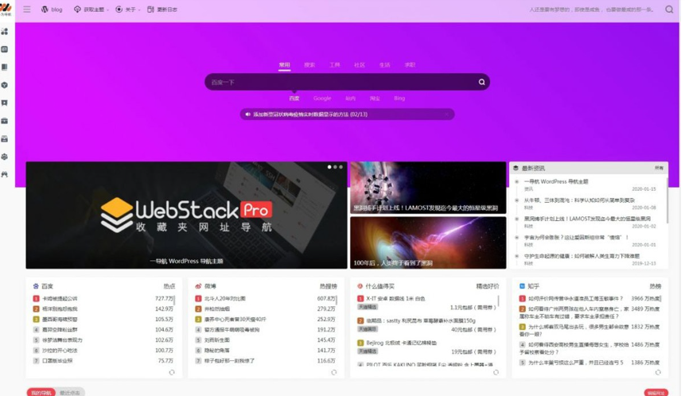The width and height of the screenshot is (685, 396).
Task: Switch to the red 我的导航 tab
Action: [41, 393]
